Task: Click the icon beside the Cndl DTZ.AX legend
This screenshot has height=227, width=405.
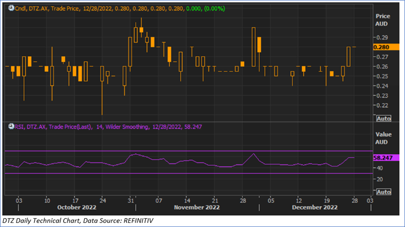Action: pyautogui.click(x=11, y=8)
